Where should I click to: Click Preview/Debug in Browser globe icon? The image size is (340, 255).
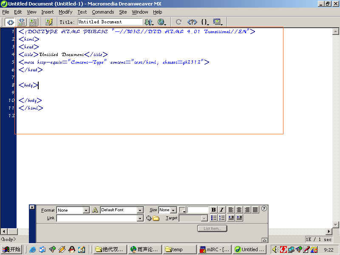pos(162,22)
